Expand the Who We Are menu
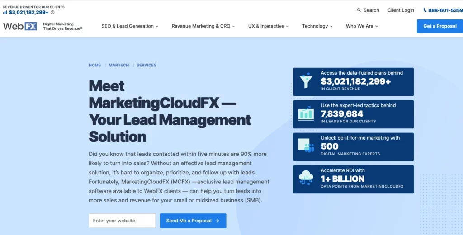Screen dimensions: 463x235 coord(362,26)
